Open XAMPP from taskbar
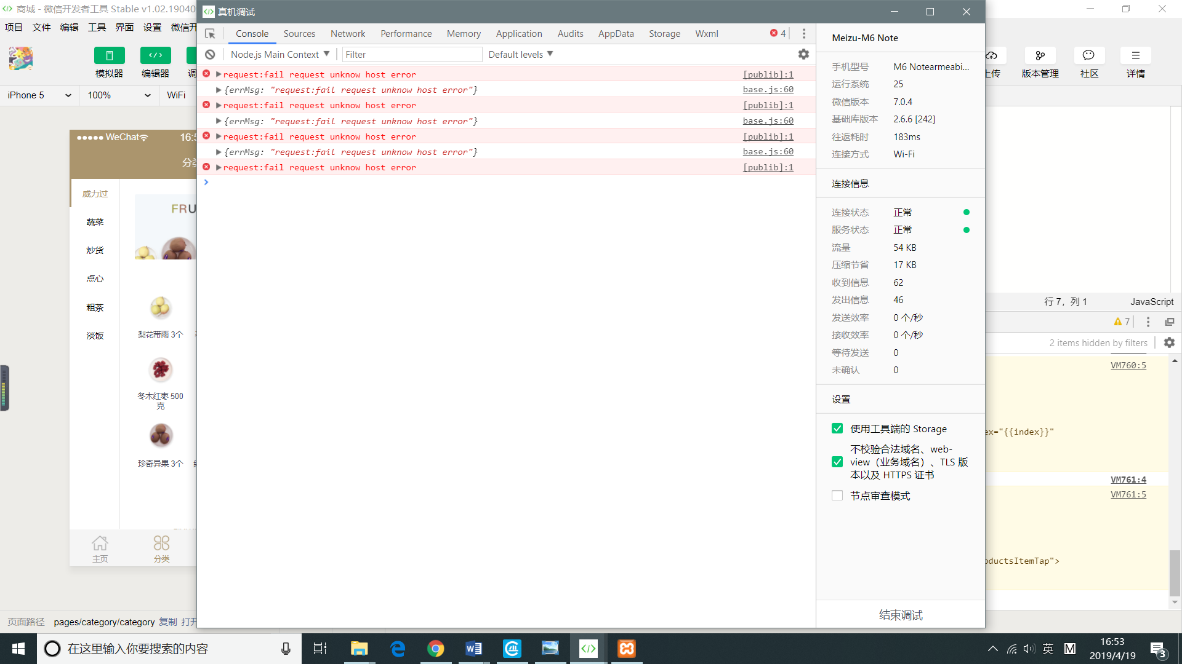1182x664 pixels. coord(627,649)
